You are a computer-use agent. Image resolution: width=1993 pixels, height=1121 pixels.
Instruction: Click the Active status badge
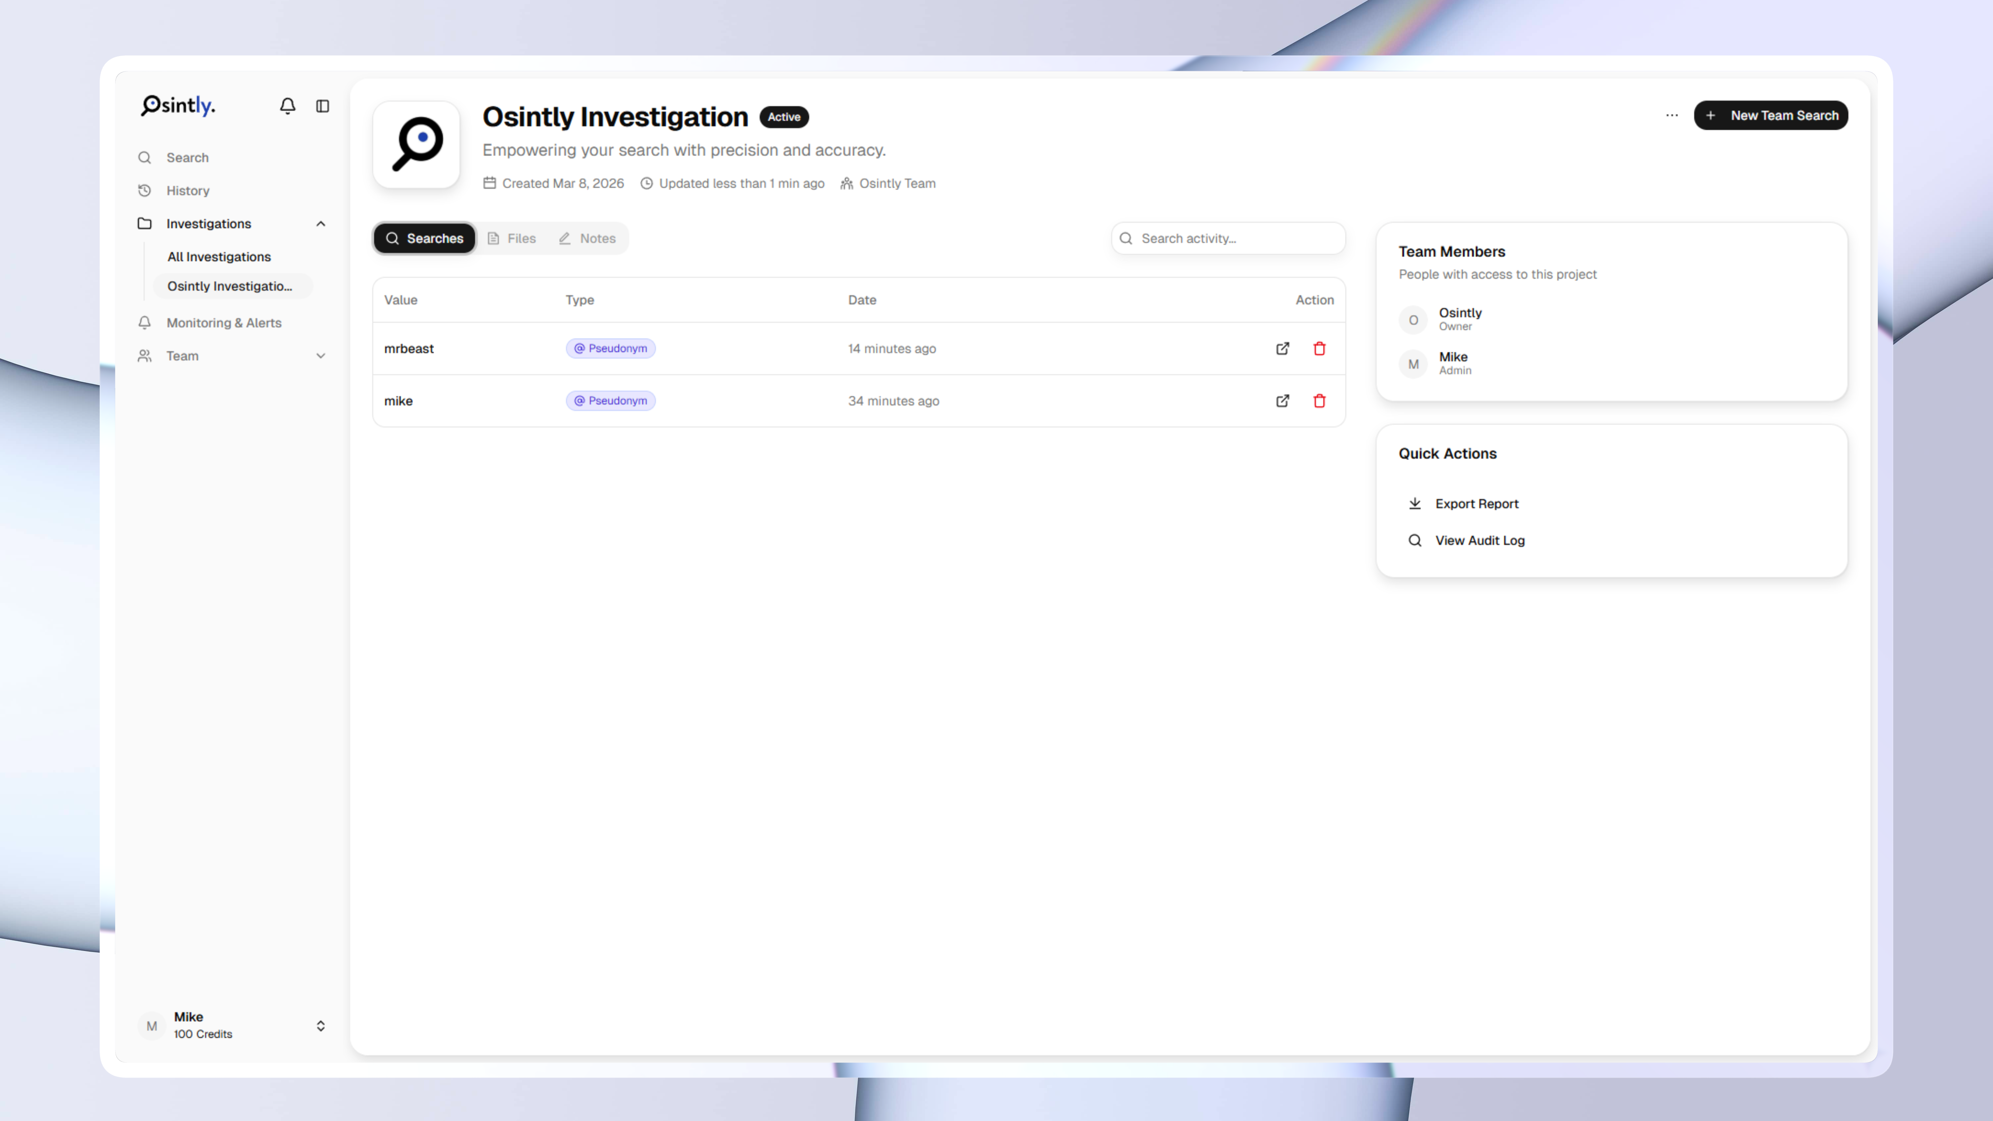[784, 117]
